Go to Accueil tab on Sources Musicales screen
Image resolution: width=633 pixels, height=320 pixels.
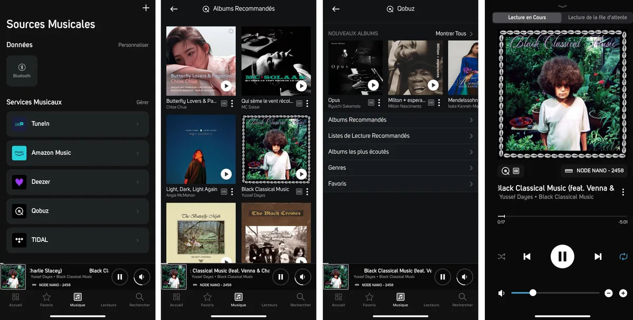(x=16, y=300)
